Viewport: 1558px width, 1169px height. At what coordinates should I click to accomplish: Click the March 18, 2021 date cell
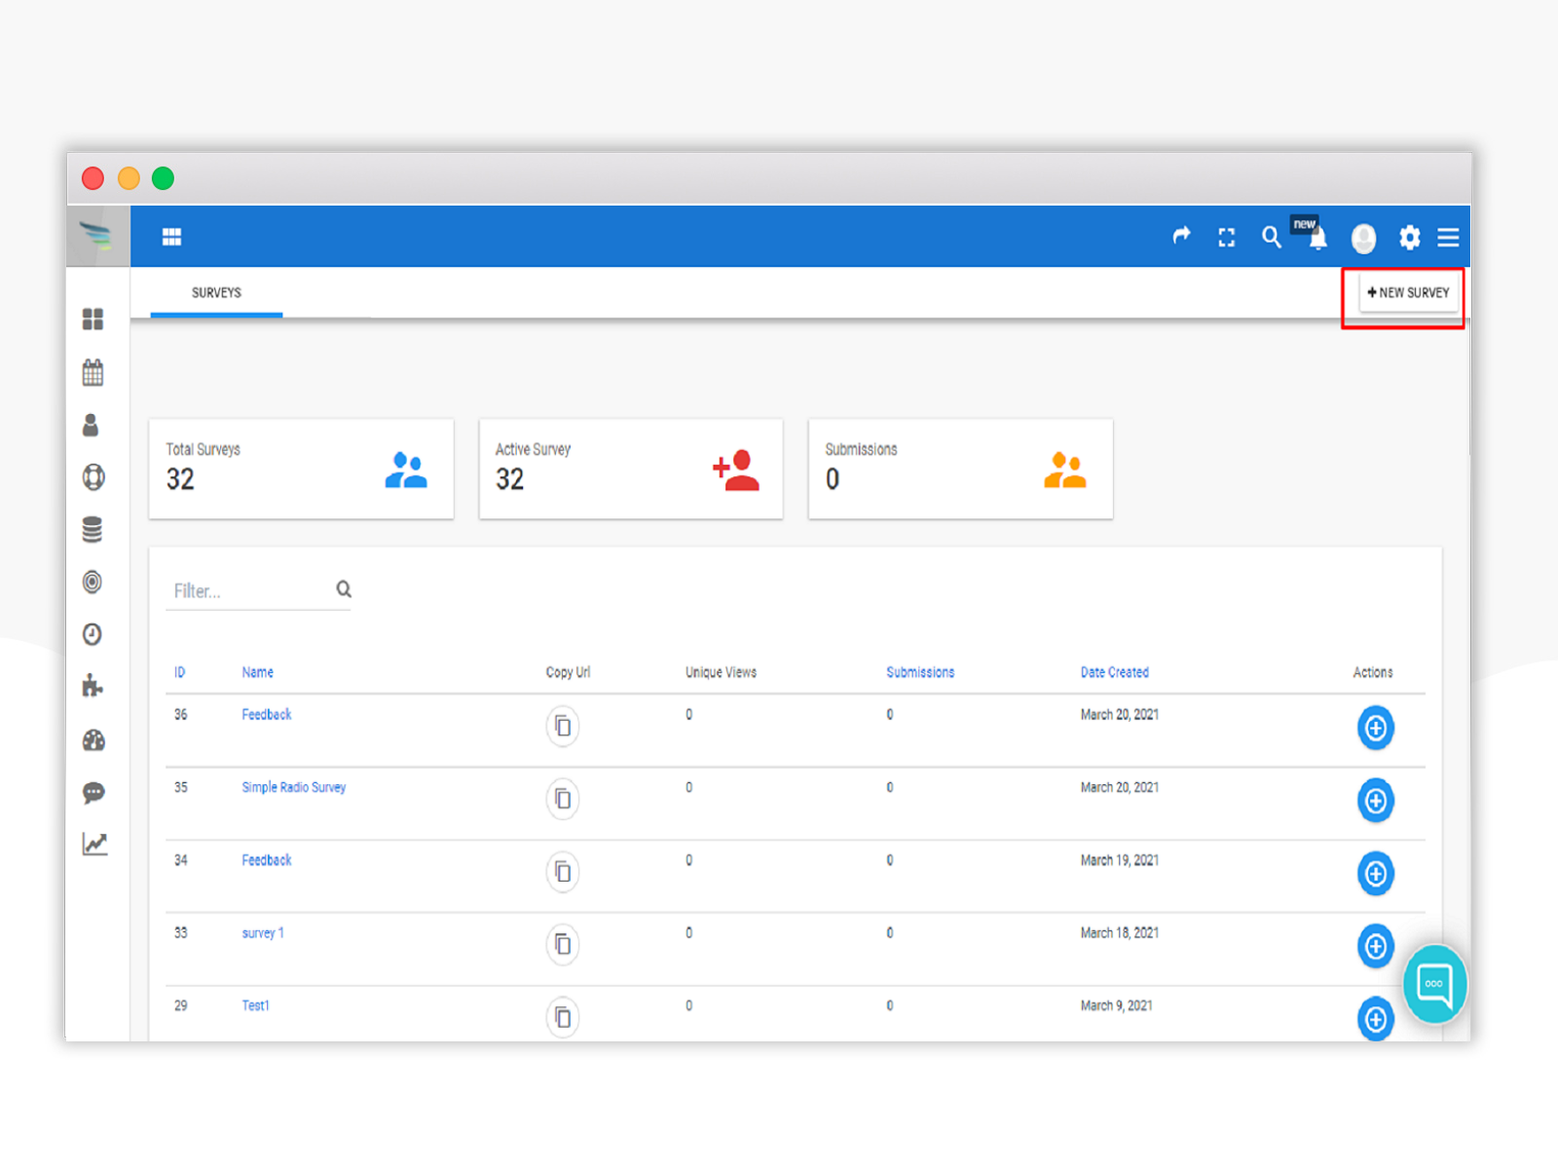tap(1120, 932)
